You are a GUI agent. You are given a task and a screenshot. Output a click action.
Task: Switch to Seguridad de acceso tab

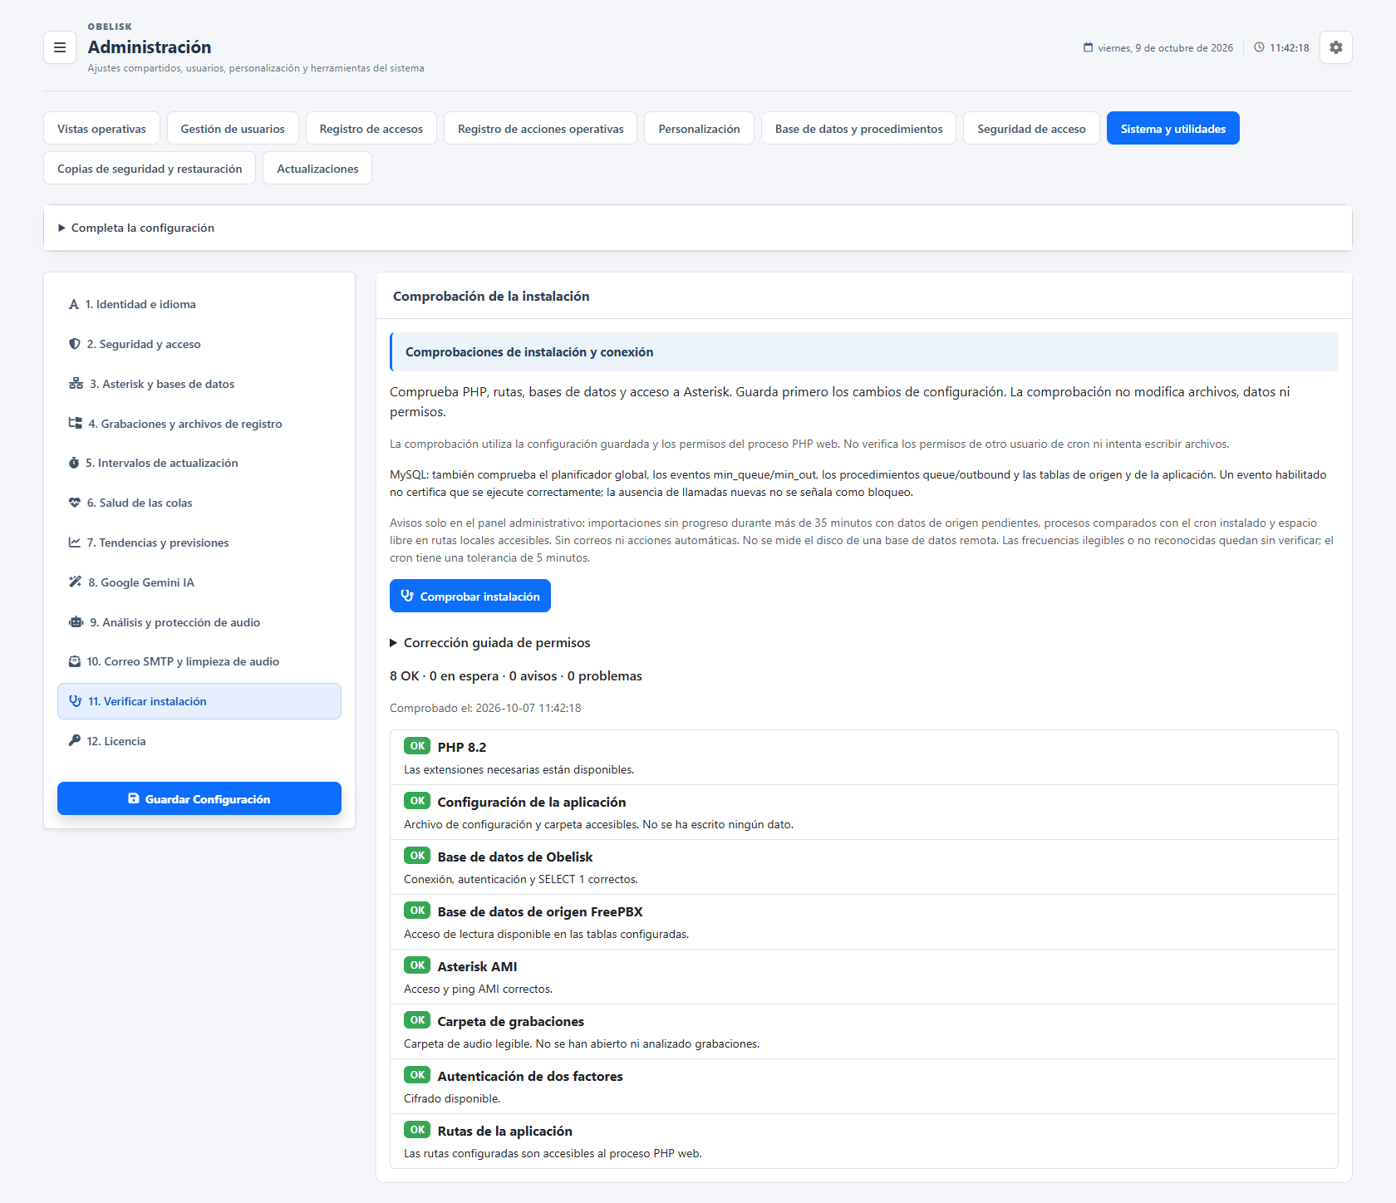click(1031, 129)
